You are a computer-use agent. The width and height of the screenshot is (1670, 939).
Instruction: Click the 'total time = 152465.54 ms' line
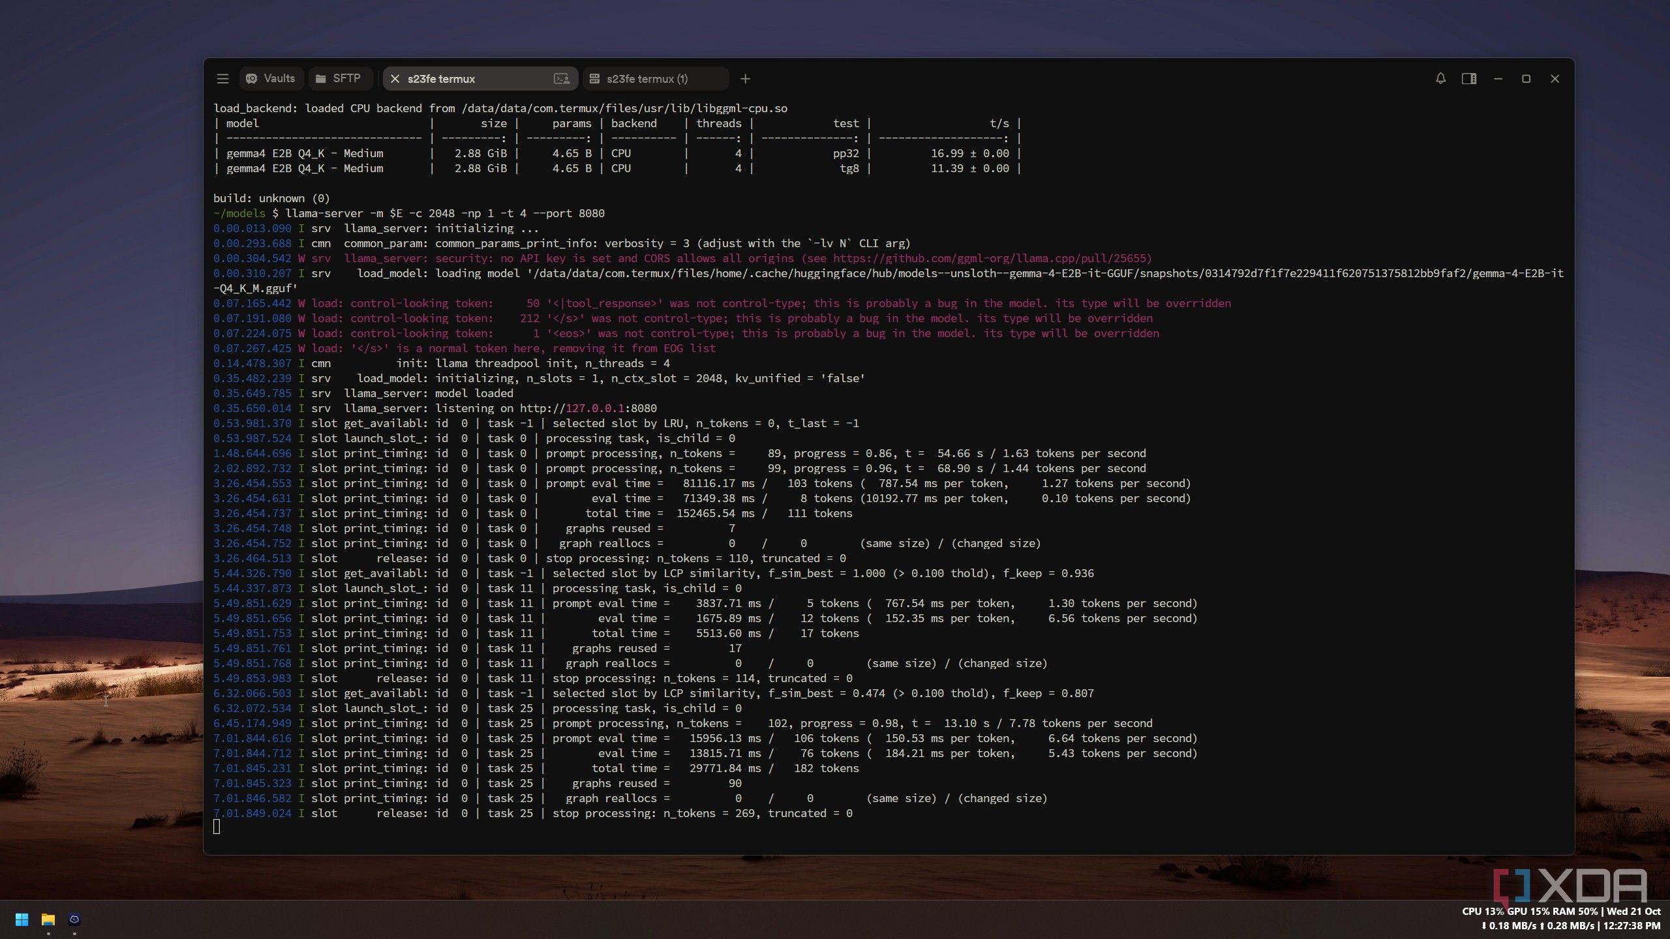coord(533,513)
